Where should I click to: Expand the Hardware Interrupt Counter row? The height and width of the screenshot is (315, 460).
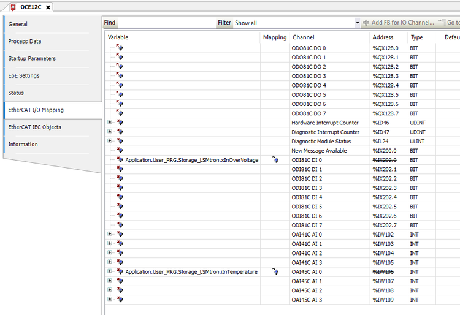click(110, 123)
